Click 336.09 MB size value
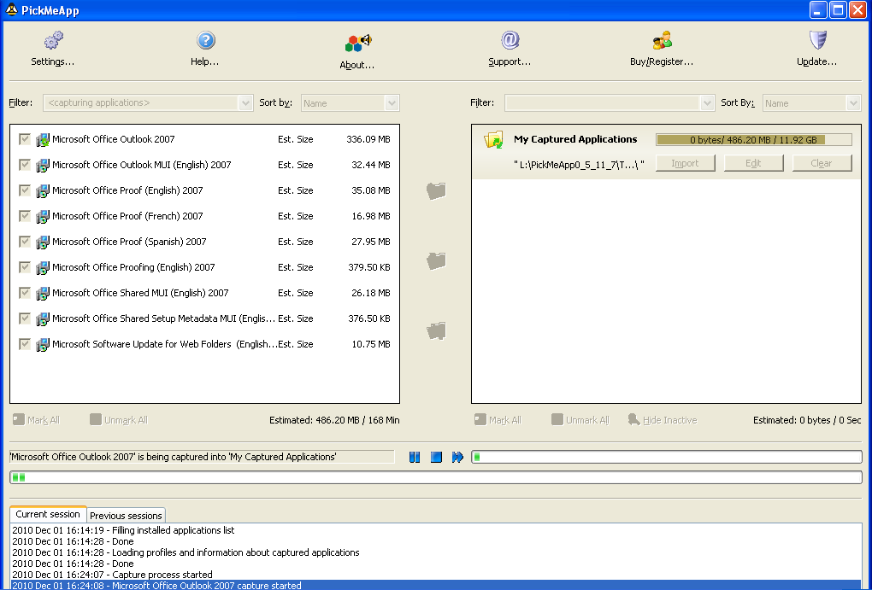The image size is (872, 590). (x=368, y=139)
